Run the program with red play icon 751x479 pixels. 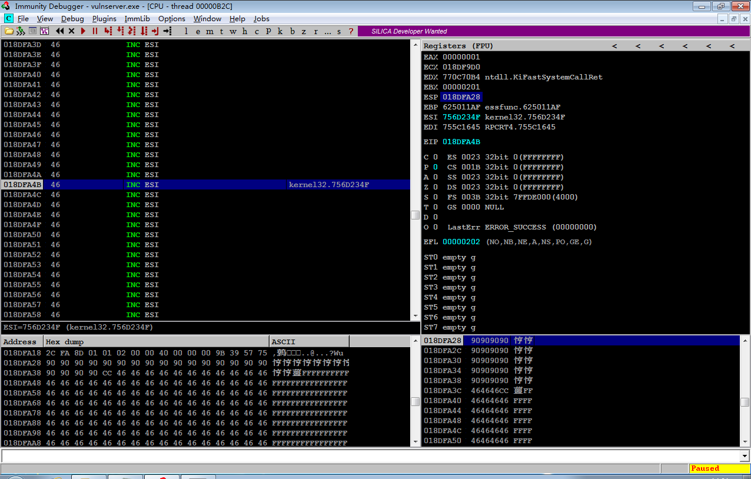[x=83, y=31]
